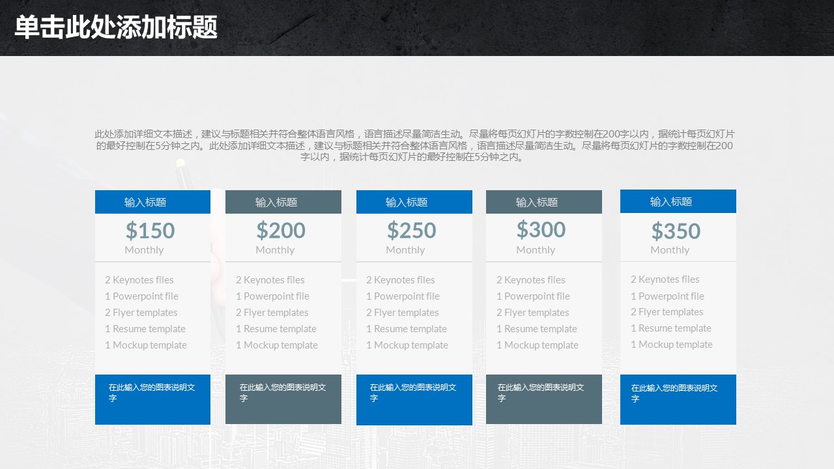
Task: Click the blue caption box under $350 card
Action: tap(678, 399)
